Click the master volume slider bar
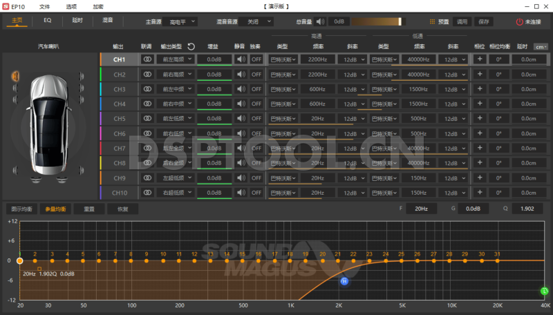This screenshot has height=315, width=553. click(378, 22)
